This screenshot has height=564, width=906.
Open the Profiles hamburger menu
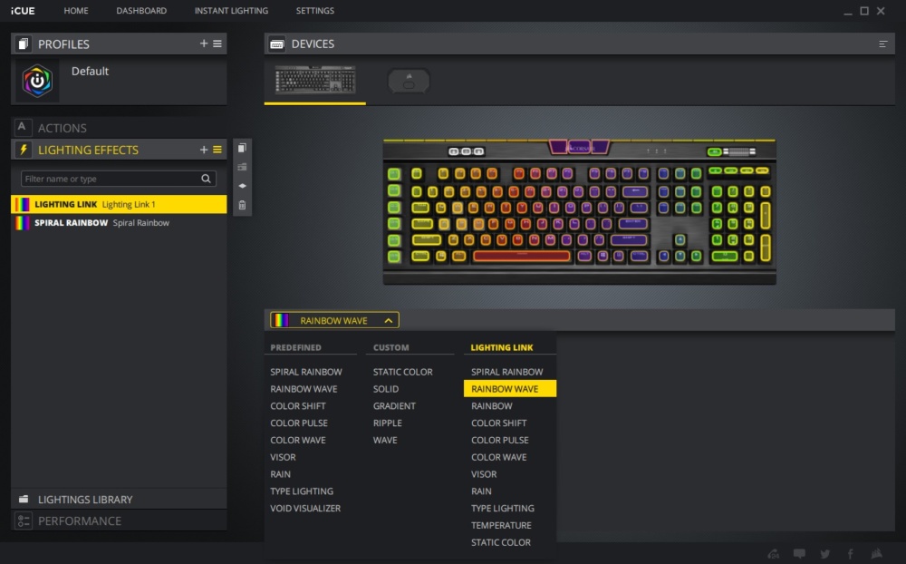point(217,44)
